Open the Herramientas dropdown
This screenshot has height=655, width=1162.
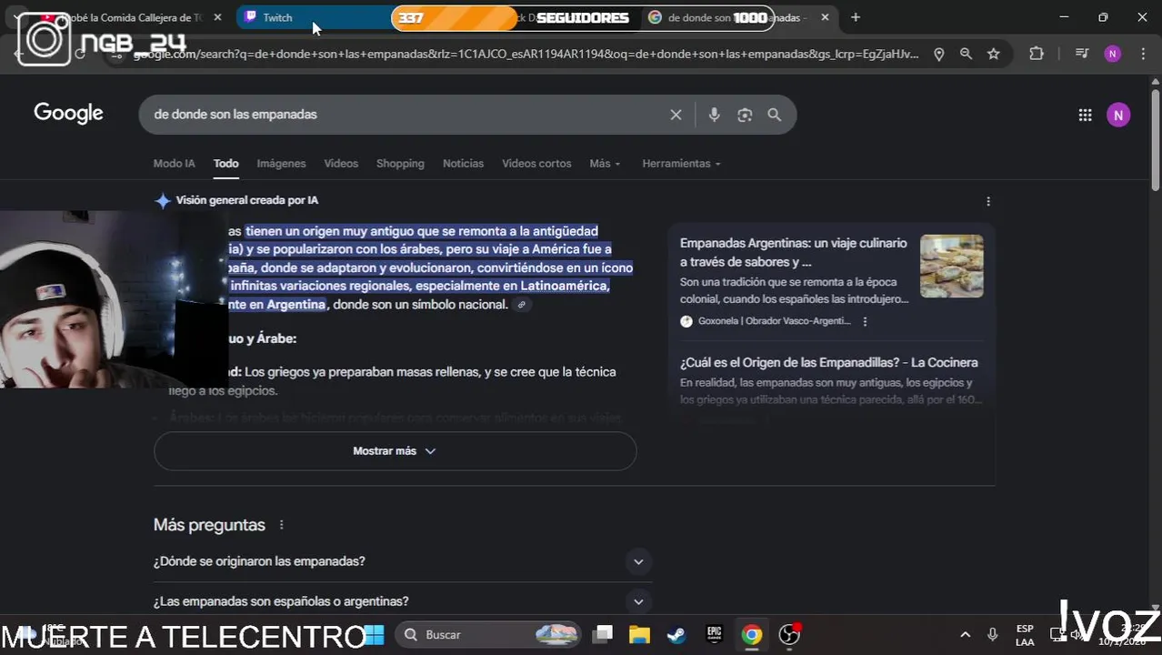pyautogui.click(x=681, y=164)
